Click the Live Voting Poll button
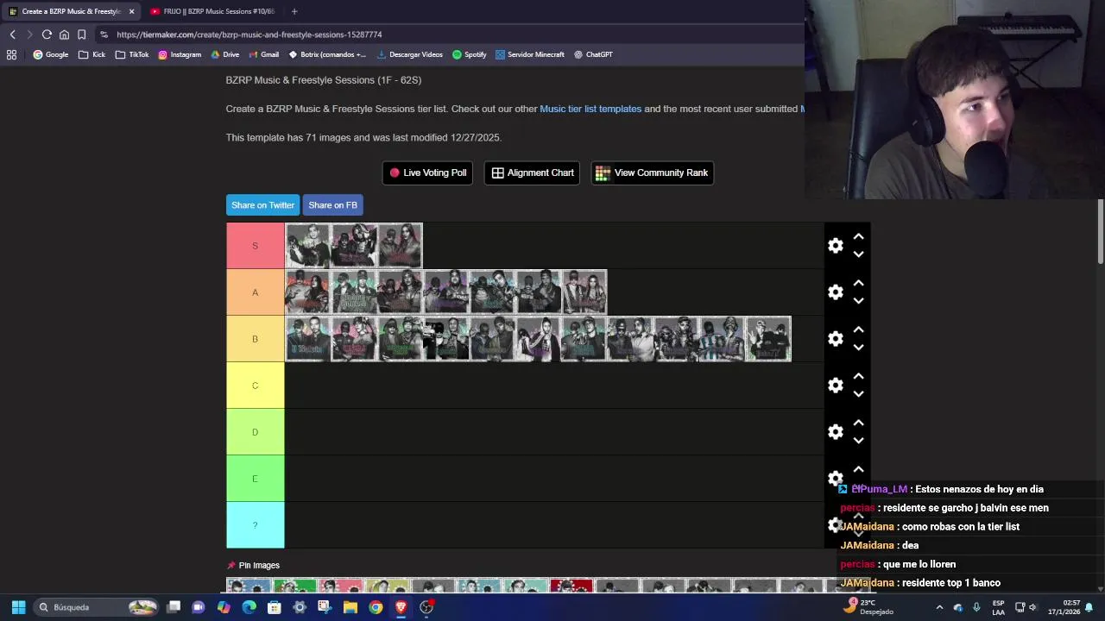 click(x=427, y=172)
